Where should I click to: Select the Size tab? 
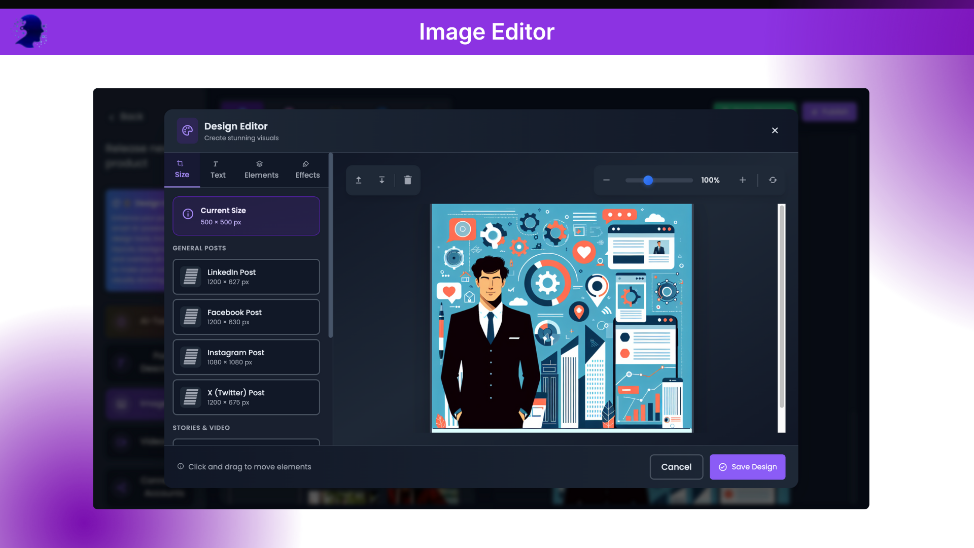click(x=182, y=169)
